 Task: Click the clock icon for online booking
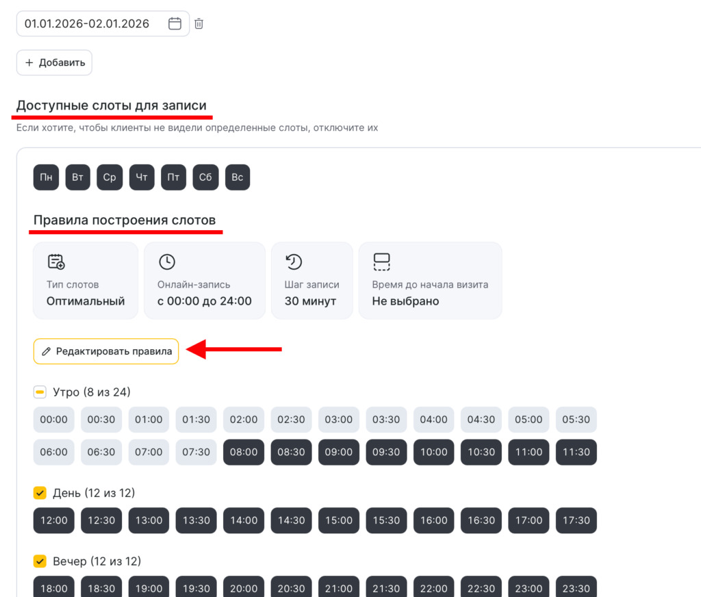pyautogui.click(x=166, y=262)
